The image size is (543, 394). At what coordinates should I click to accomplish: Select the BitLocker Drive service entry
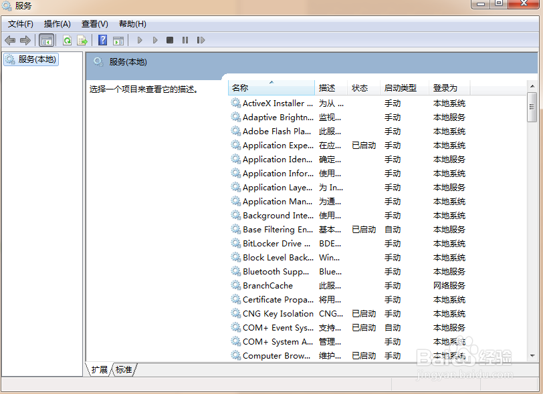coord(271,243)
